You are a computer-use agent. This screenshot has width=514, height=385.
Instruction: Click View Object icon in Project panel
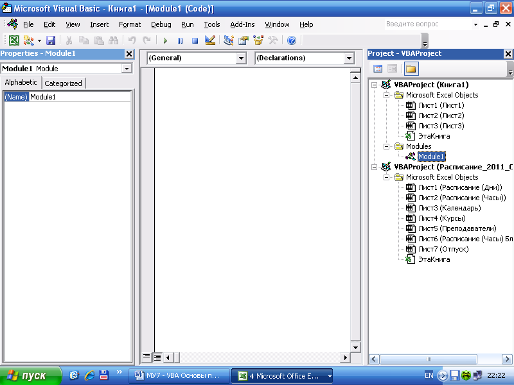pyautogui.click(x=392, y=69)
